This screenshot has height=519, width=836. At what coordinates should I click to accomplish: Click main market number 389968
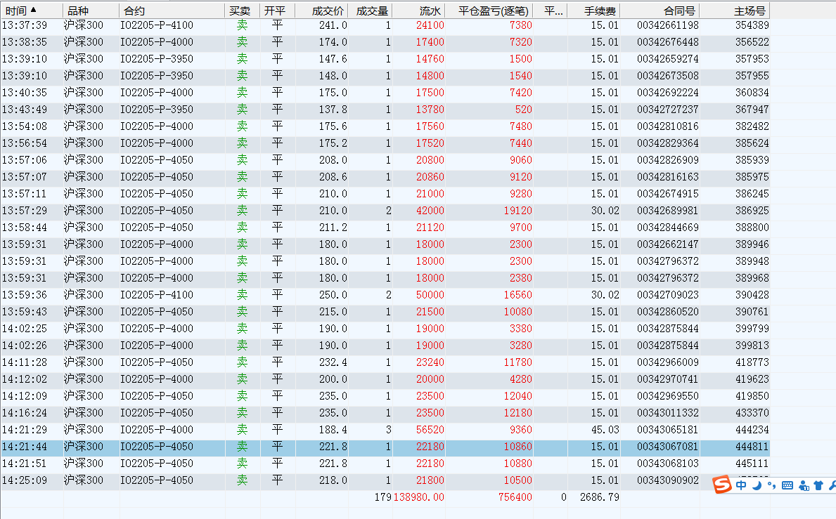(x=752, y=278)
